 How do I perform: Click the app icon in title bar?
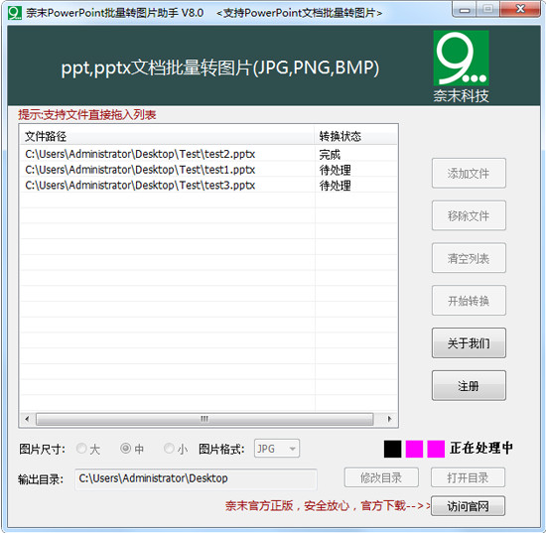(x=15, y=13)
